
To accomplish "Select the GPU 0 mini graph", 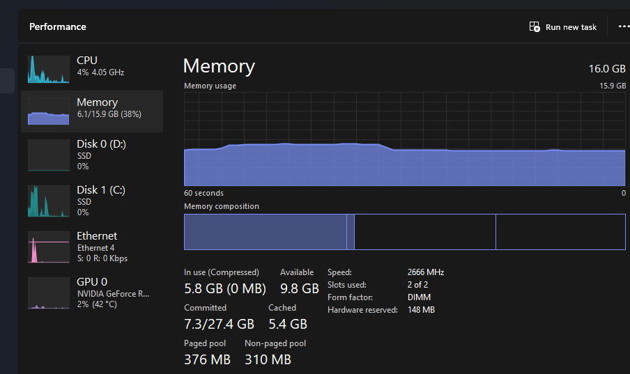I will [x=49, y=293].
